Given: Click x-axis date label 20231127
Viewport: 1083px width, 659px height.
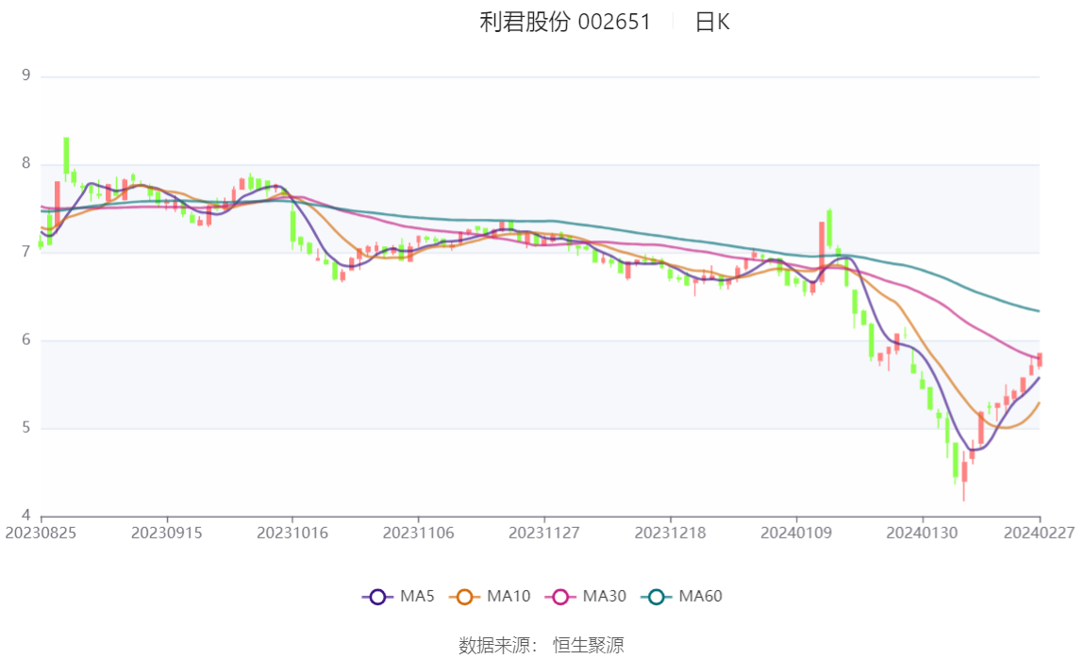Looking at the screenshot, I should coord(544,533).
